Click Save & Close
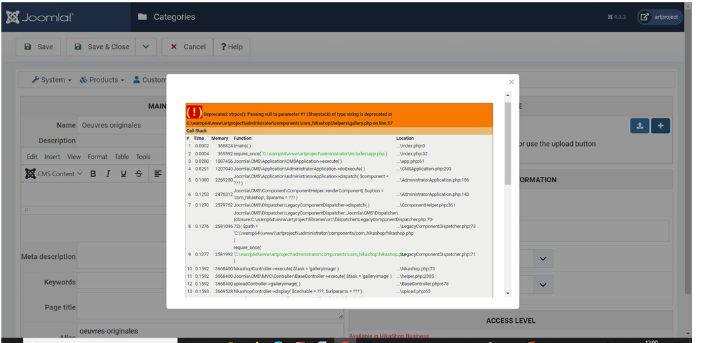This screenshot has width=708, height=343. click(101, 46)
